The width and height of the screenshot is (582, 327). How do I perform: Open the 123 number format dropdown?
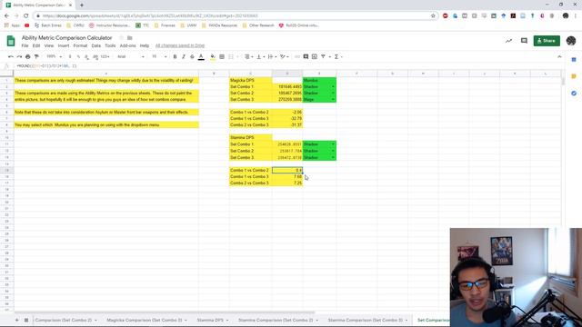tap(105, 56)
